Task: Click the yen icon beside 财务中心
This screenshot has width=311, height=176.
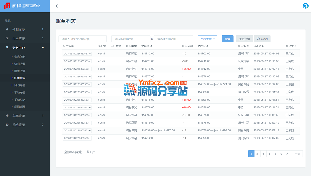Action: click(x=7, y=48)
